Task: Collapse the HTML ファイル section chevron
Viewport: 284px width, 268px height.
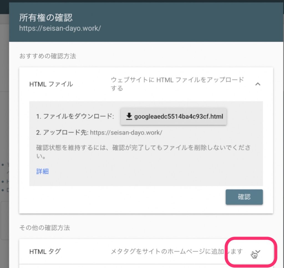Action: [x=258, y=84]
